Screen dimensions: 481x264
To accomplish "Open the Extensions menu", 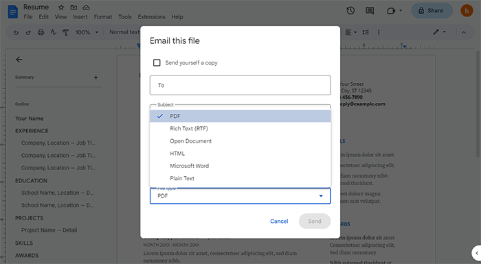I will pyautogui.click(x=152, y=17).
